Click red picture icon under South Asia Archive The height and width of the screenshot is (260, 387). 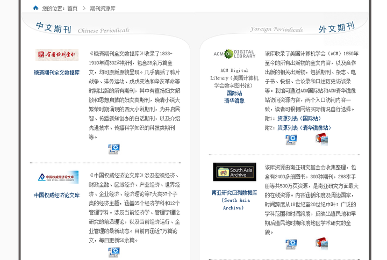click(321, 244)
